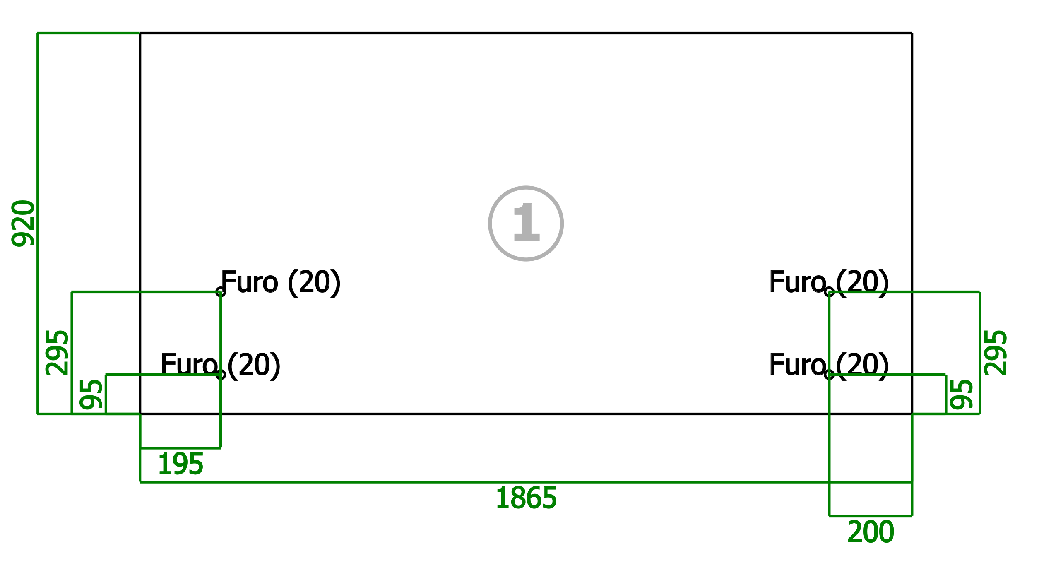Select the lower-right Furo (20) label
Screen dimensions: 1039x575
[x=829, y=366]
